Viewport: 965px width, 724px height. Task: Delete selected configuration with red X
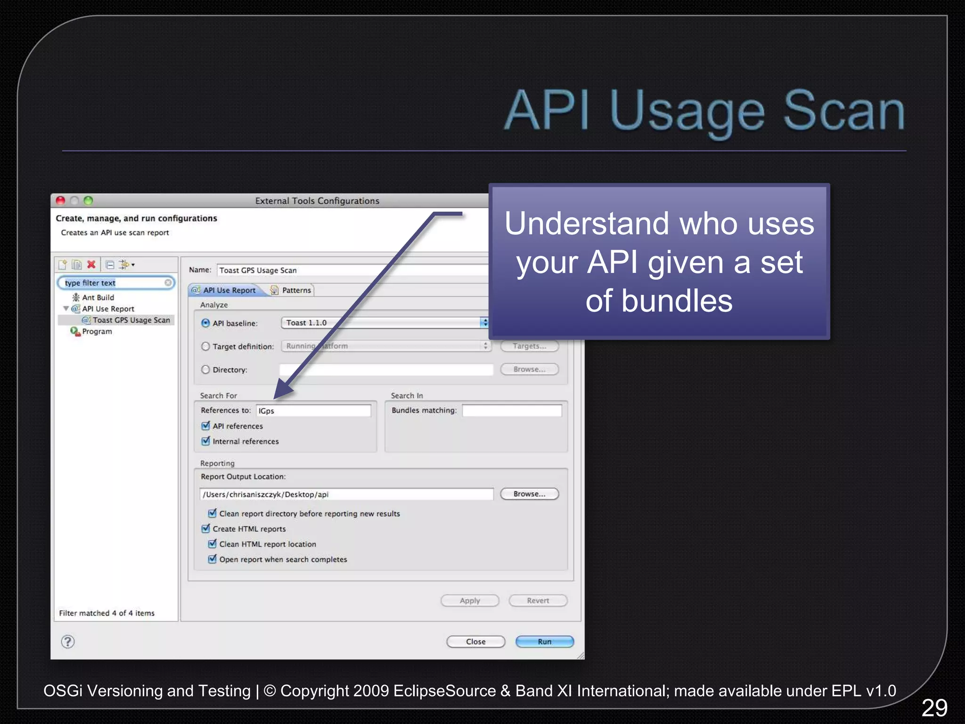[x=91, y=264]
